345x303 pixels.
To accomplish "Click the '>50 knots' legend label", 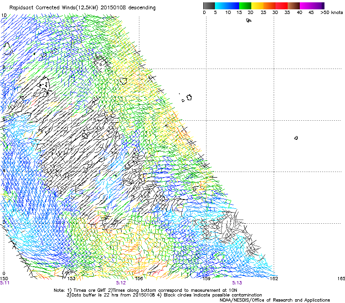I will (x=331, y=13).
